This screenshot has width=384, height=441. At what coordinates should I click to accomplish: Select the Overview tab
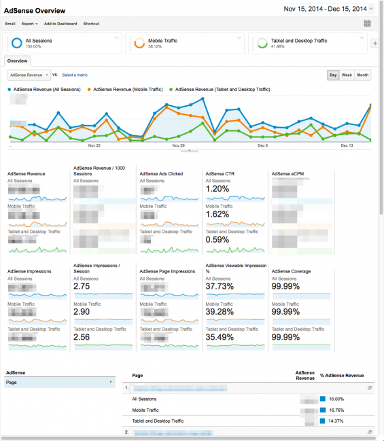pos(17,61)
